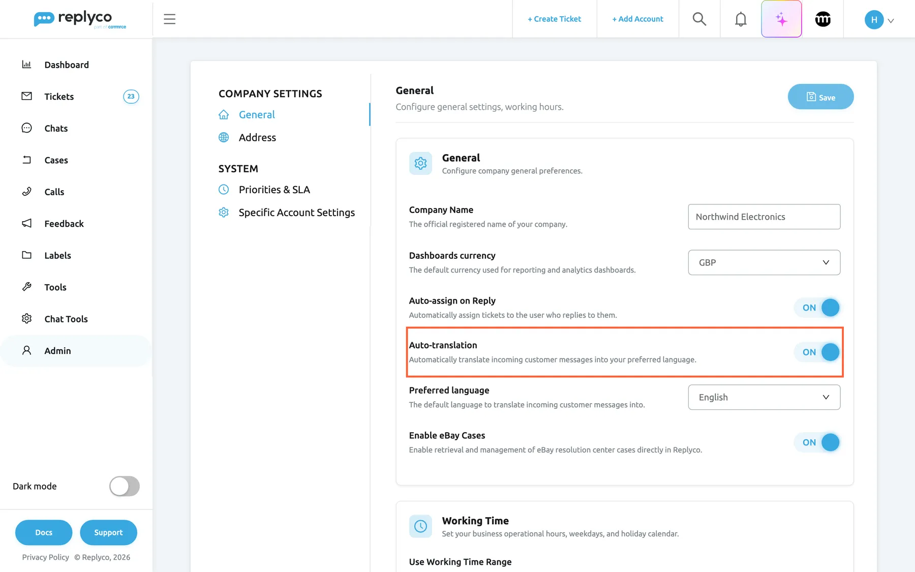Save the general settings
The height and width of the screenshot is (572, 915).
tap(820, 97)
